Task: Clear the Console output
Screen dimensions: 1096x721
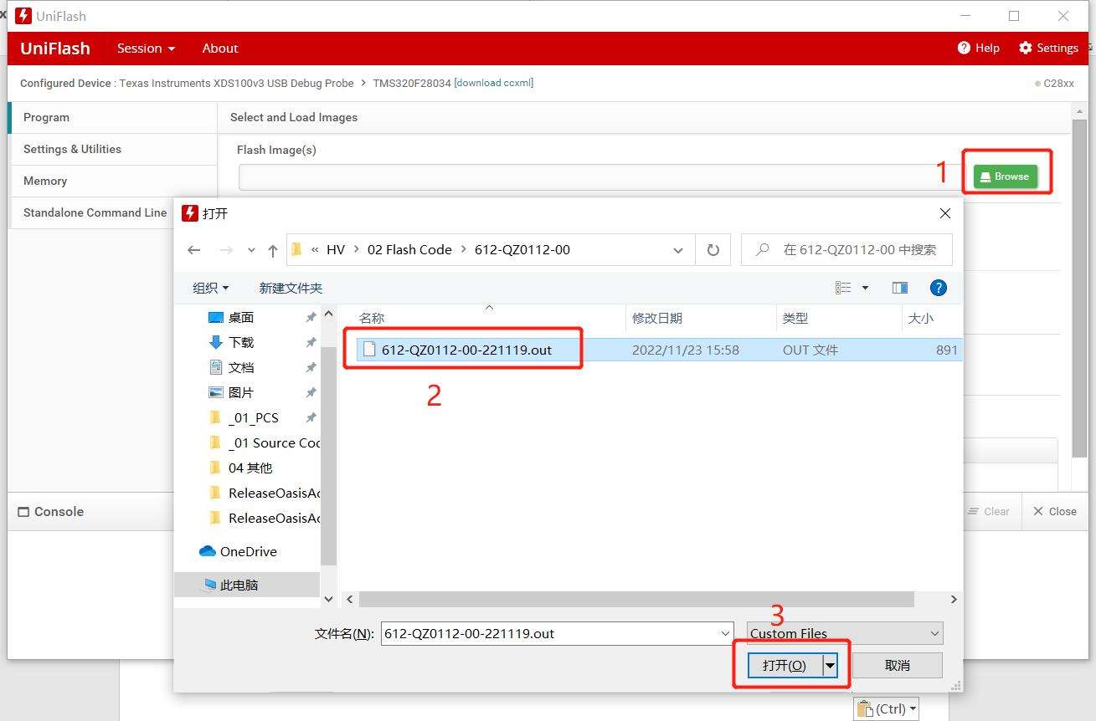Action: [x=988, y=511]
